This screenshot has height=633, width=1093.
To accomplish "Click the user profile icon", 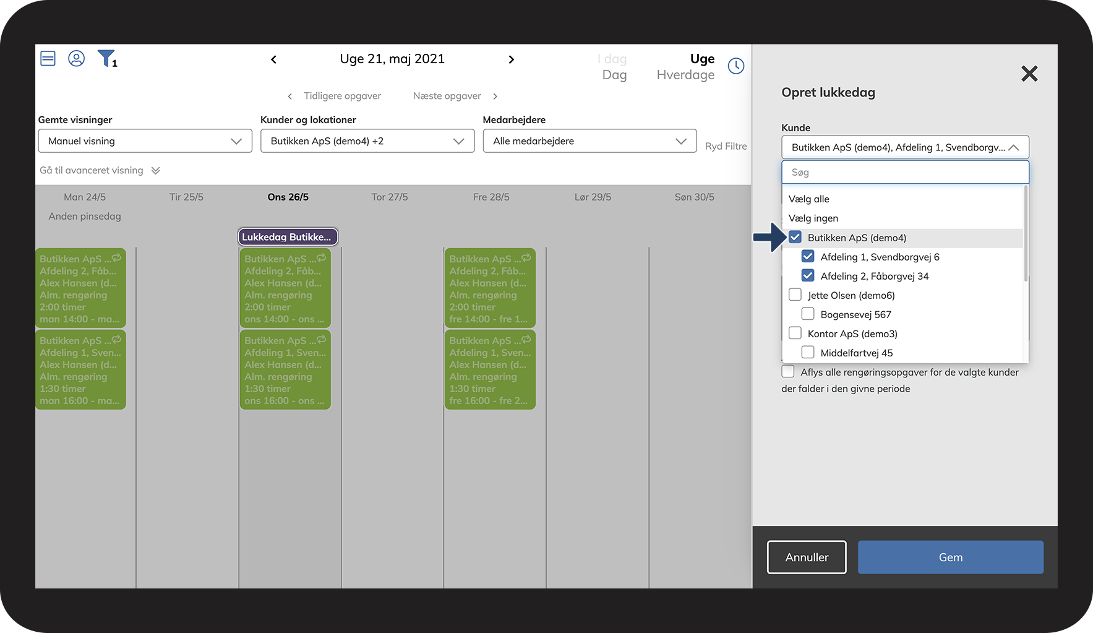I will 76,59.
